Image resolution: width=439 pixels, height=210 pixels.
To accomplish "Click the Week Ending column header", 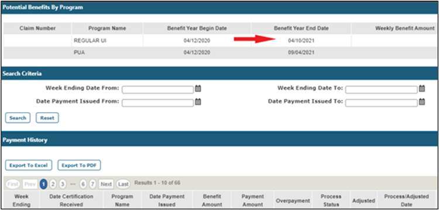I will (21, 201).
